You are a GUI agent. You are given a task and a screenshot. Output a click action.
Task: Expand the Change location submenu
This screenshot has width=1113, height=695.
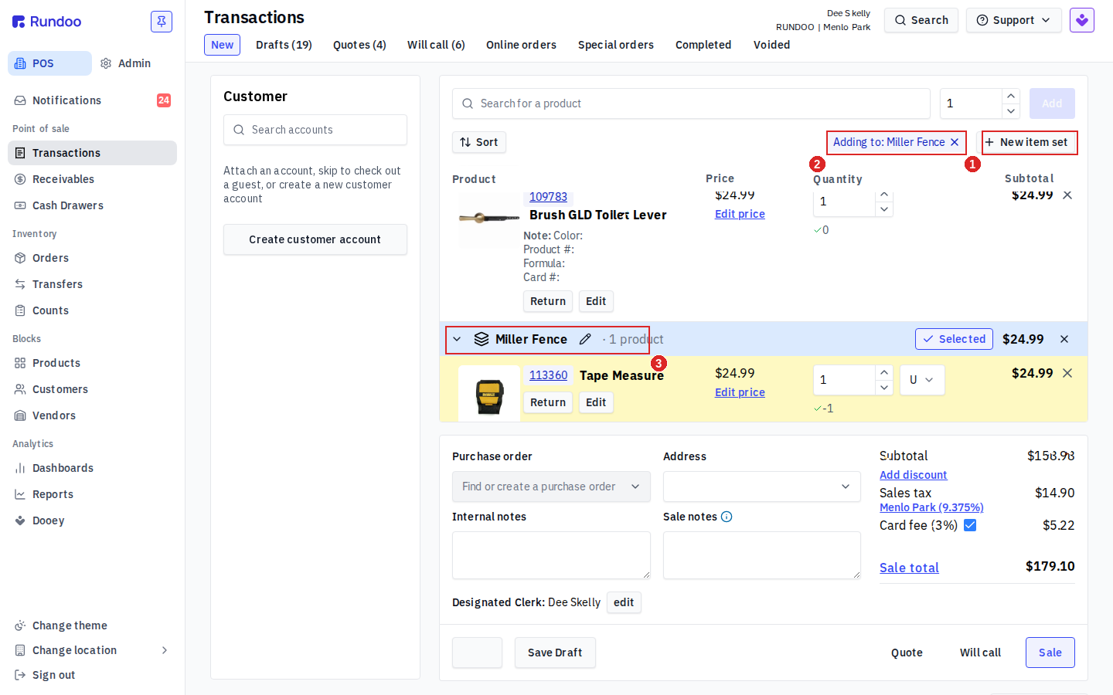point(93,650)
